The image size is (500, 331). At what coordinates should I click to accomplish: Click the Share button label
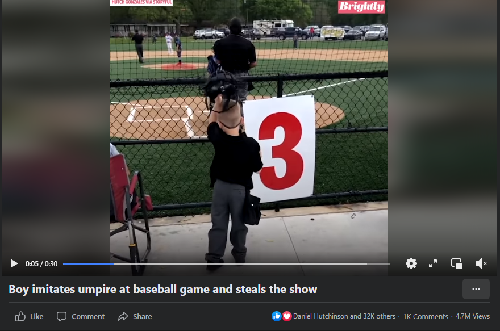(142, 317)
